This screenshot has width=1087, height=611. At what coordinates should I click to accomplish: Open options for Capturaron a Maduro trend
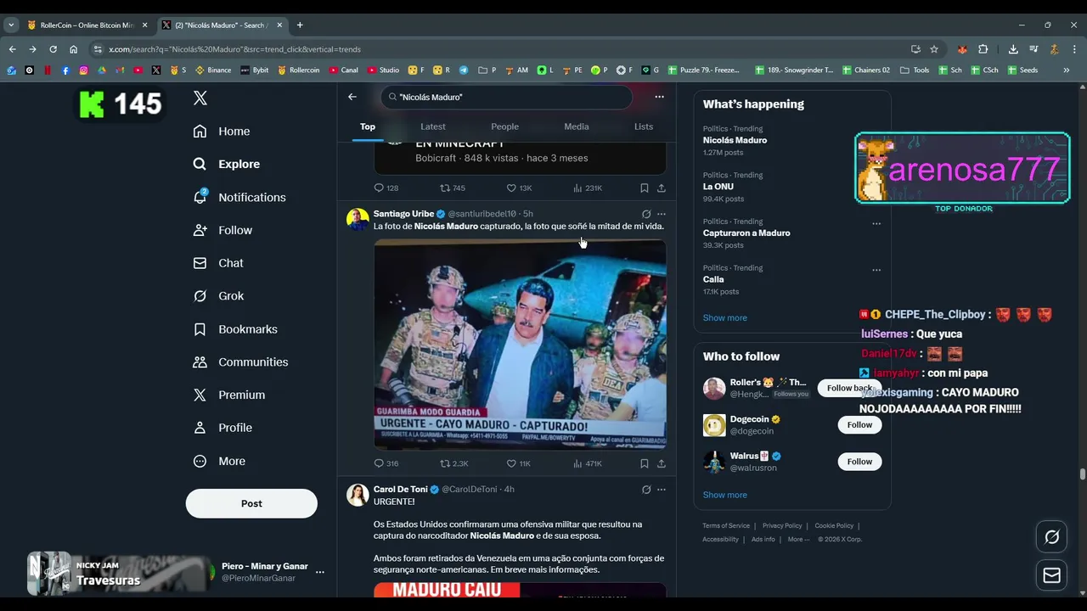click(876, 224)
